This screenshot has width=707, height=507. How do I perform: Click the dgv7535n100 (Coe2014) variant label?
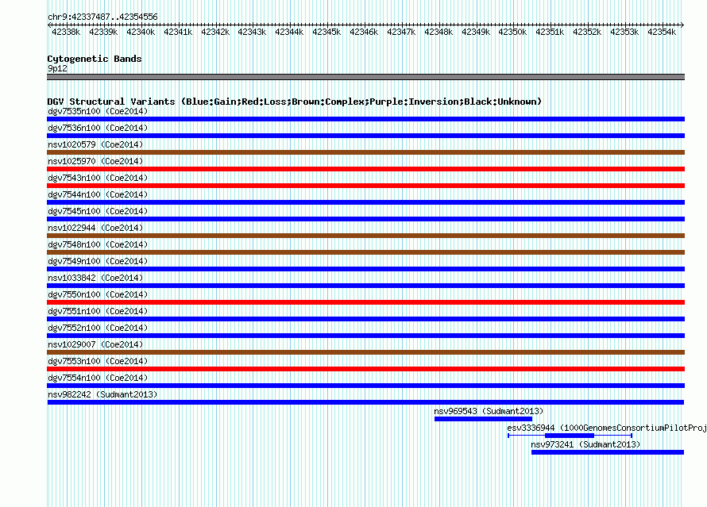click(x=98, y=111)
